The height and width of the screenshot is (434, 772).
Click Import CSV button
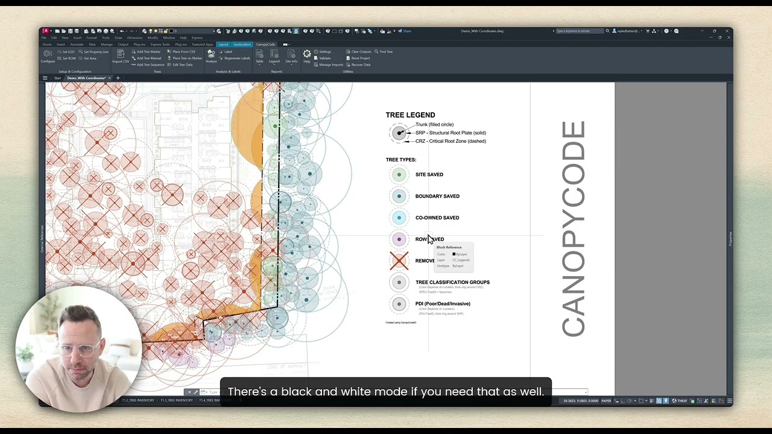click(121, 56)
